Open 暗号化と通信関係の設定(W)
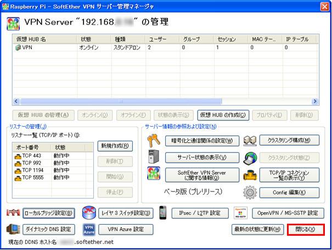This screenshot has height=250, width=332. 202,141
